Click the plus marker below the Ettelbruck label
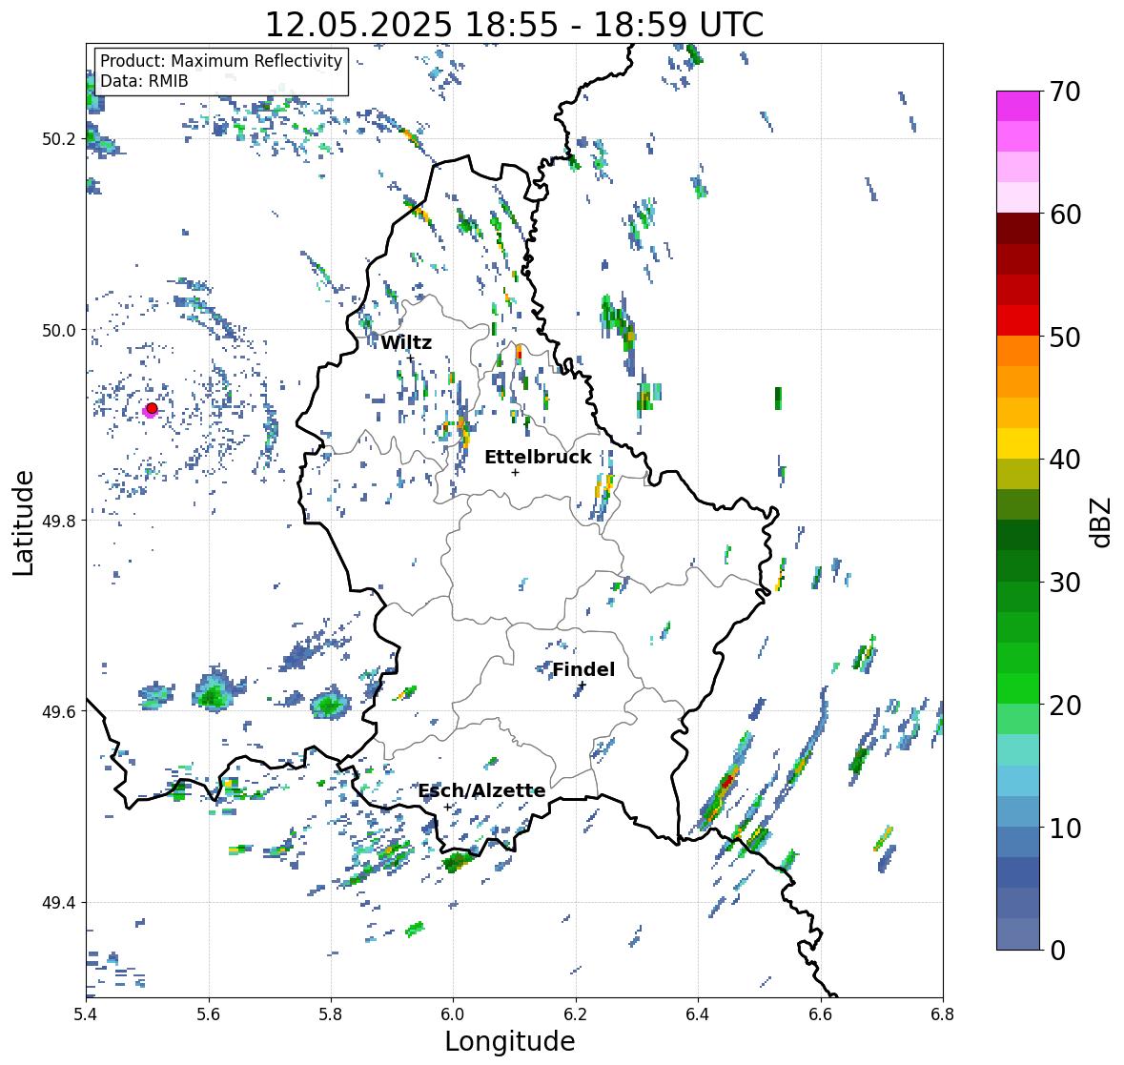 tap(515, 472)
